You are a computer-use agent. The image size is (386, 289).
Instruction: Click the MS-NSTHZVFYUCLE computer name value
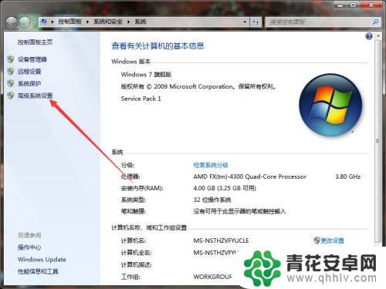coord(221,240)
